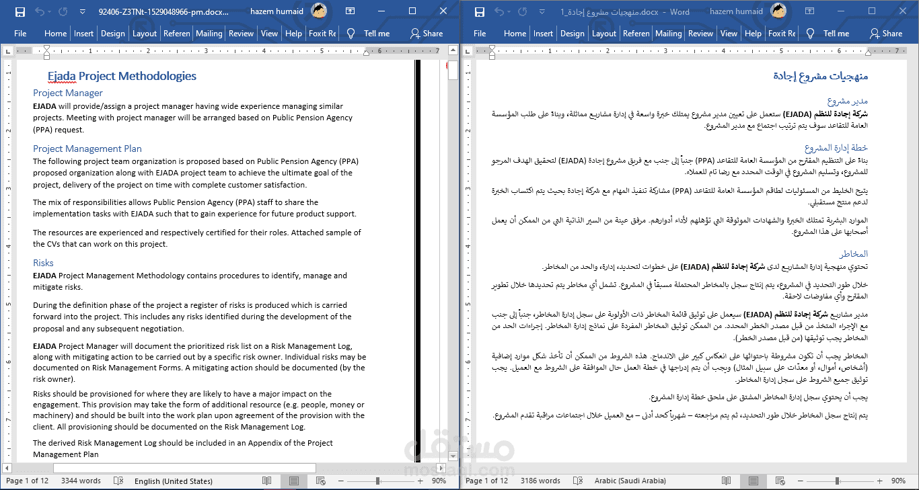Click the zoom slider in the left window
The width and height of the screenshot is (919, 490).
click(381, 481)
